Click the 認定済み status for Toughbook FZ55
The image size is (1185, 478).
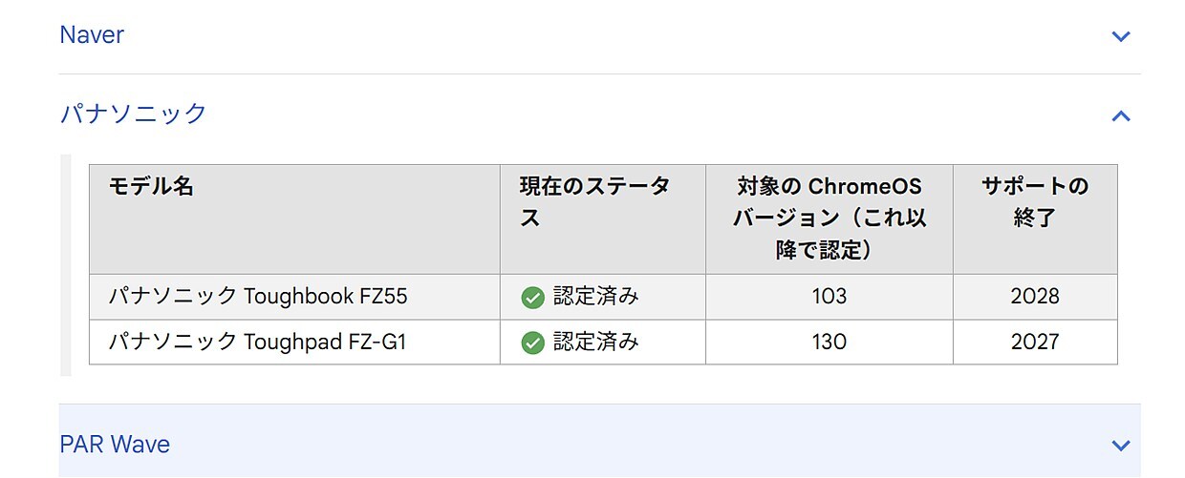point(595,297)
